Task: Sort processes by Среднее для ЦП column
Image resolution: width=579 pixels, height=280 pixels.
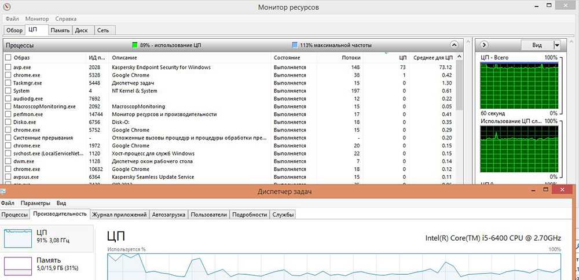Action: tap(432, 58)
